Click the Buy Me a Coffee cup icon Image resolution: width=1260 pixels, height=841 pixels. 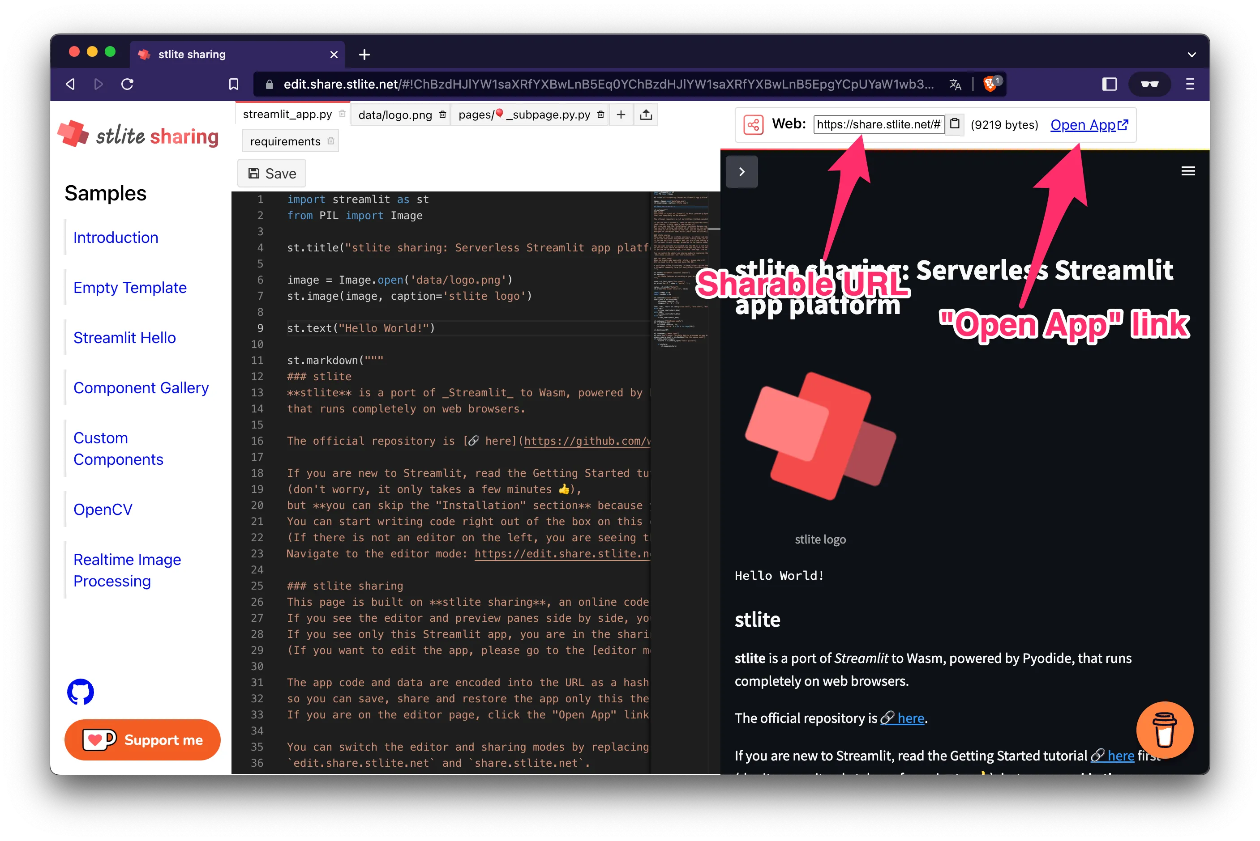click(x=1165, y=730)
